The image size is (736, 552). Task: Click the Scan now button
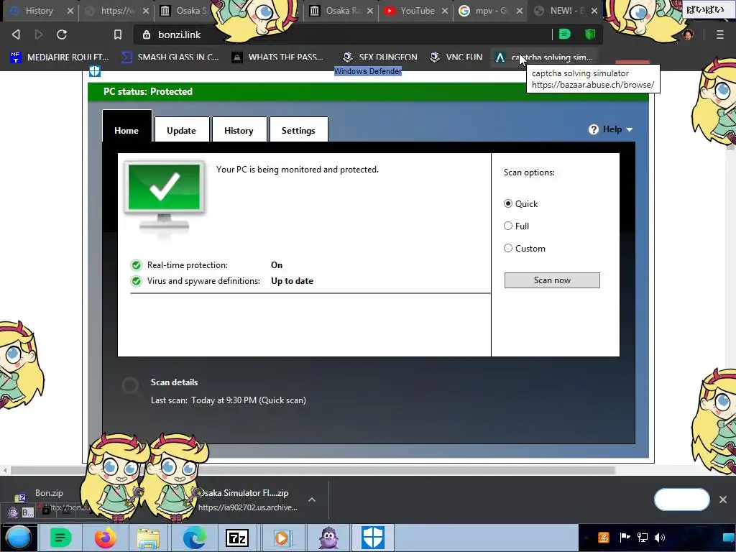[552, 280]
